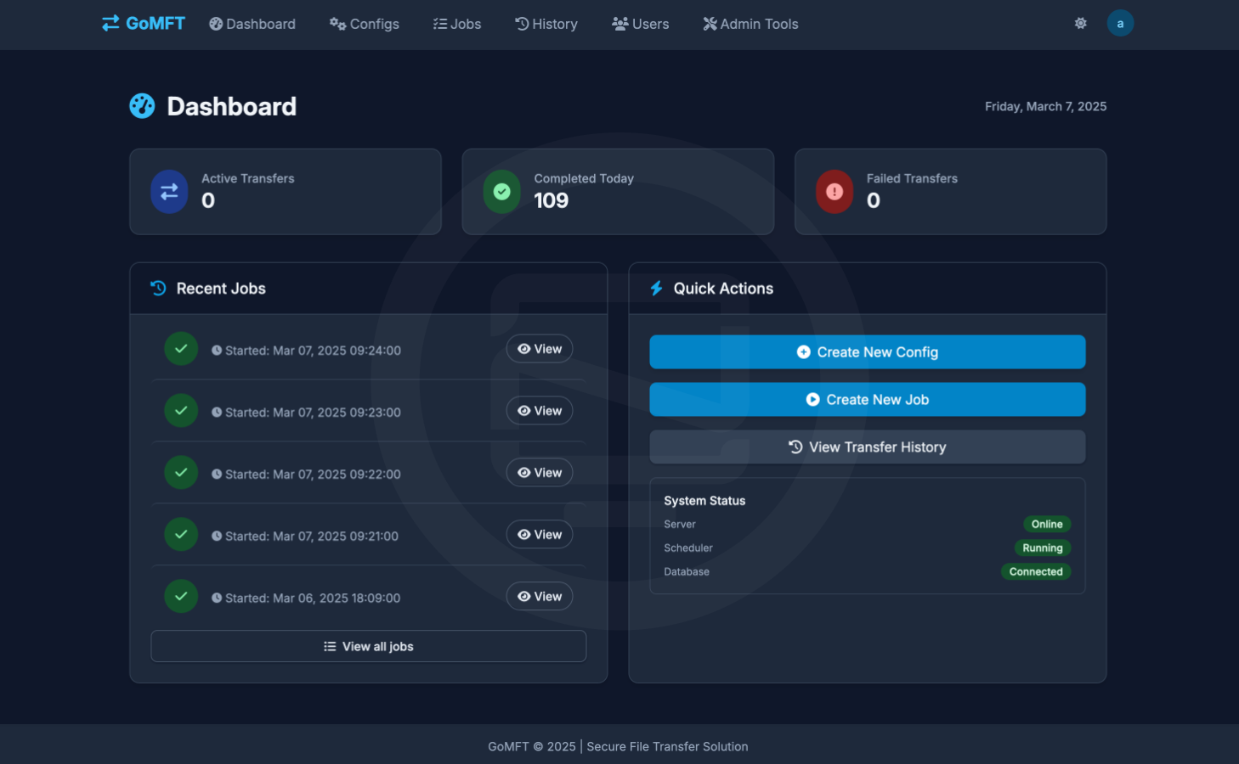Start a new job with Create New Job
Image resolution: width=1239 pixels, height=764 pixels.
[x=867, y=400]
